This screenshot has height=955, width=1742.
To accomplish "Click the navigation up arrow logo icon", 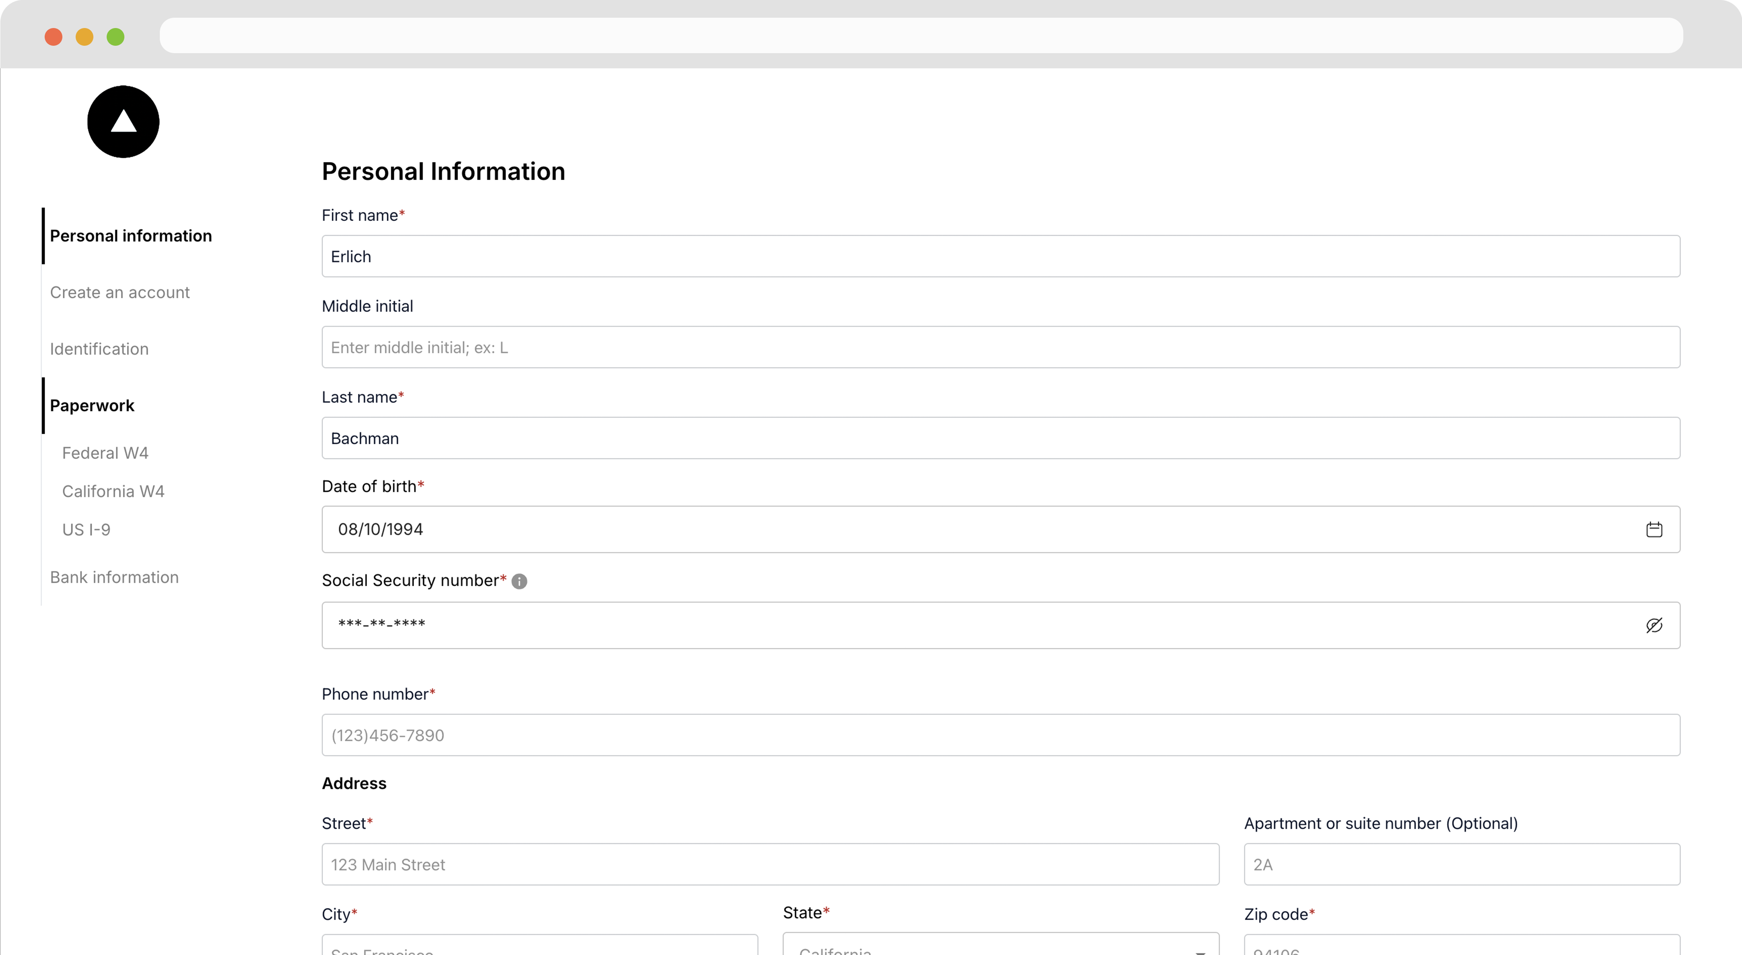I will (124, 121).
